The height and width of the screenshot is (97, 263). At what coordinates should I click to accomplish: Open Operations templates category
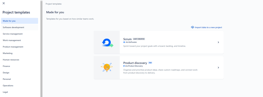[20, 86]
